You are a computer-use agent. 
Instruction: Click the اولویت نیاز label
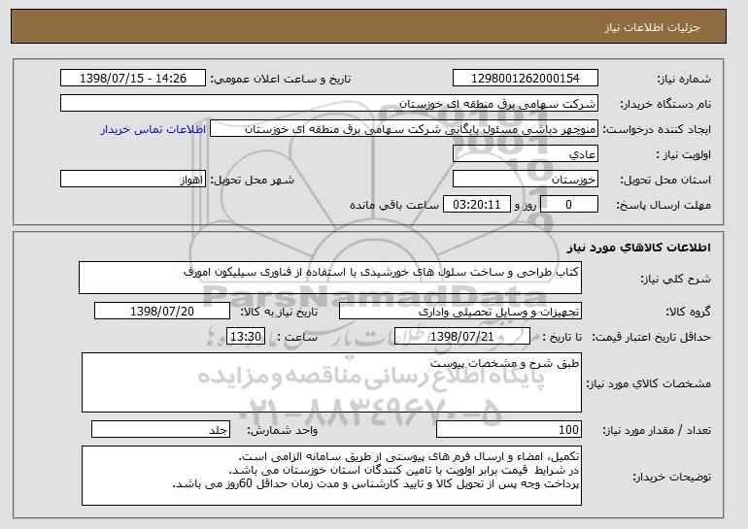pos(684,155)
